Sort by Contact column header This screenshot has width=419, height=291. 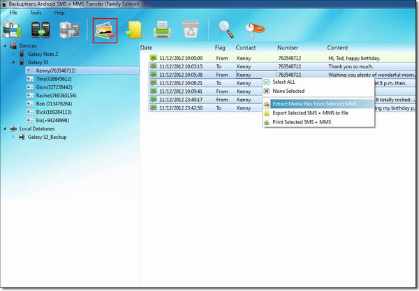[246, 47]
